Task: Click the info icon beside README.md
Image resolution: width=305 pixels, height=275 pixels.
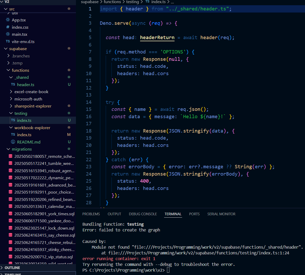Action: [x=13, y=142]
